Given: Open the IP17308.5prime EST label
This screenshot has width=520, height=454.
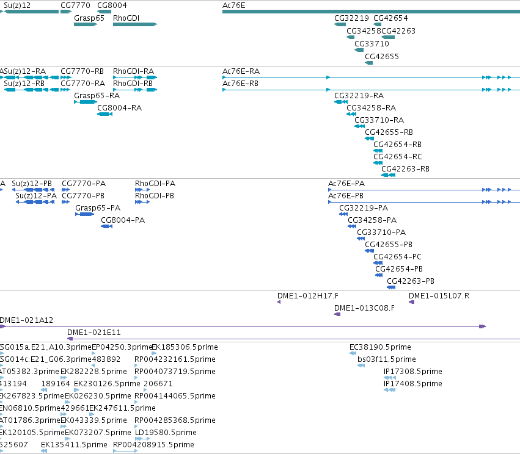Looking at the screenshot, I should coord(413,372).
